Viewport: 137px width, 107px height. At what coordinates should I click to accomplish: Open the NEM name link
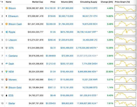coord(11,72)
